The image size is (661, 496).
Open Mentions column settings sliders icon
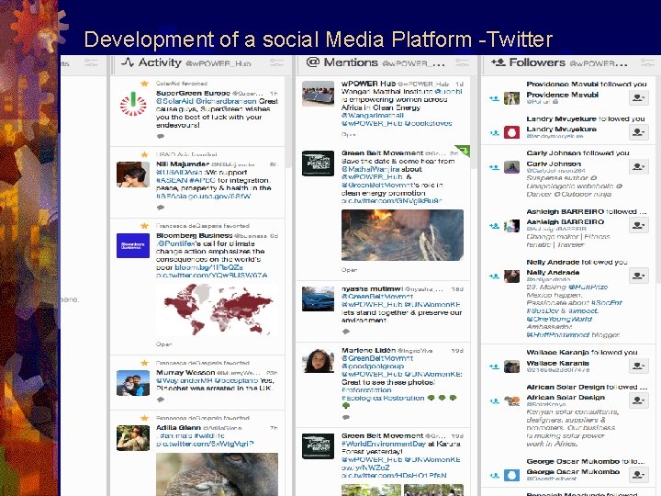(463, 62)
